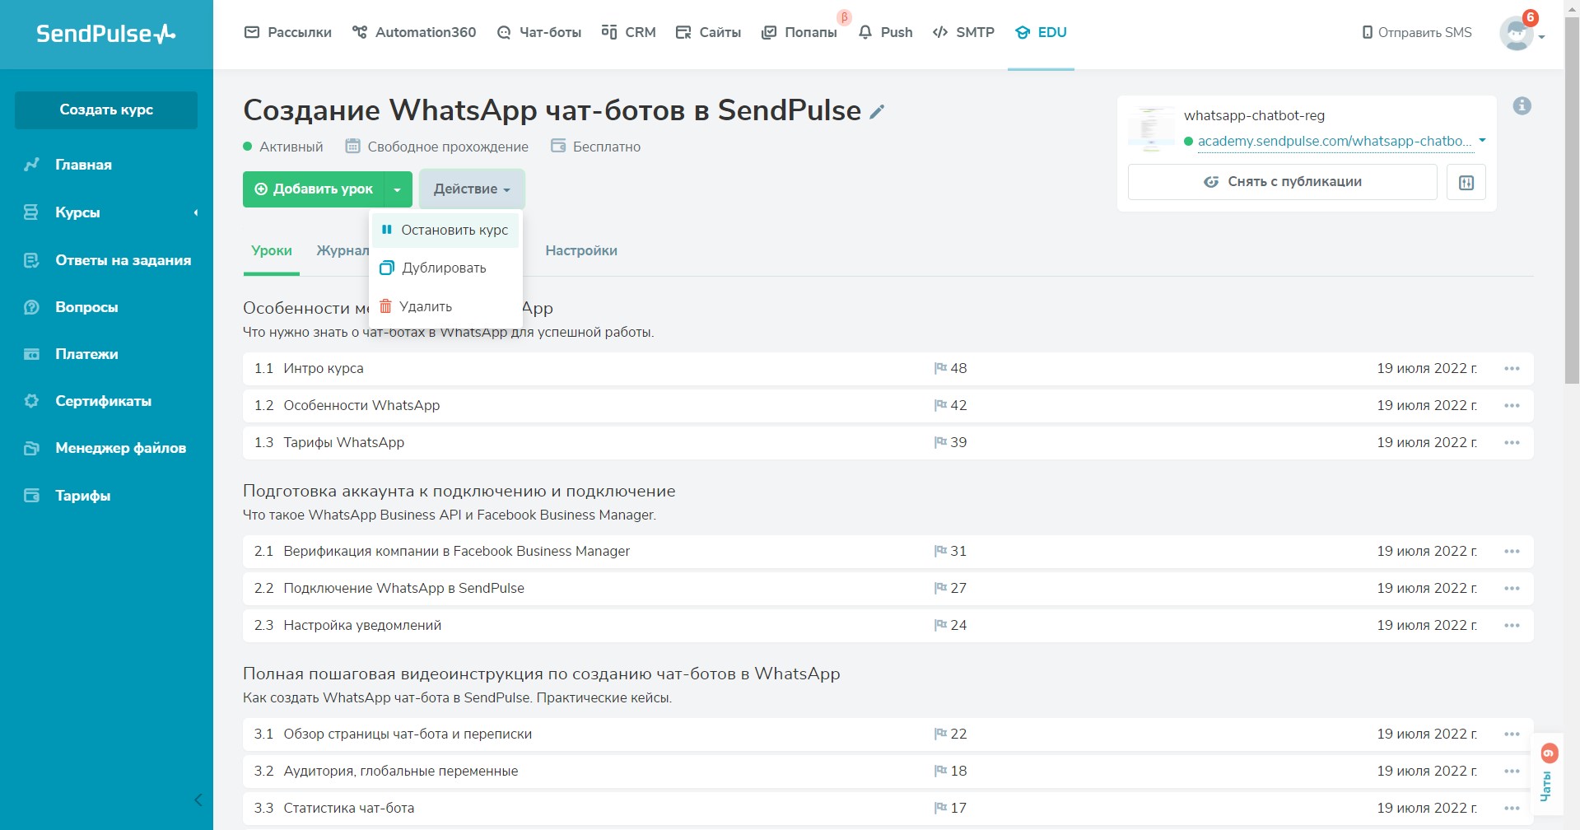Click Создать курс button
Image resolution: width=1580 pixels, height=830 pixels.
(106, 110)
